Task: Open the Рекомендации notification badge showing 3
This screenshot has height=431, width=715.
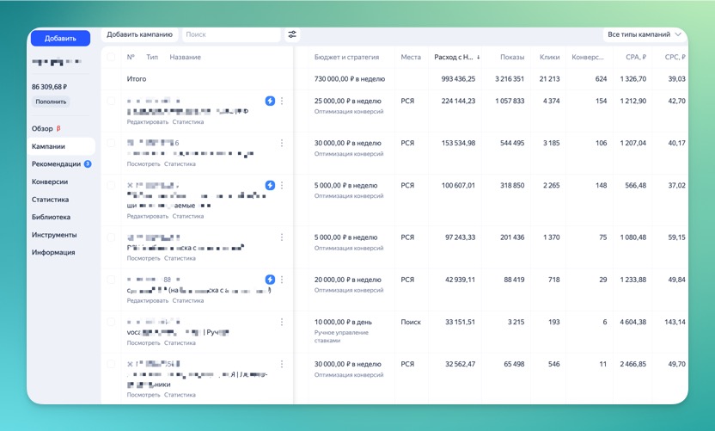Action: [88, 164]
